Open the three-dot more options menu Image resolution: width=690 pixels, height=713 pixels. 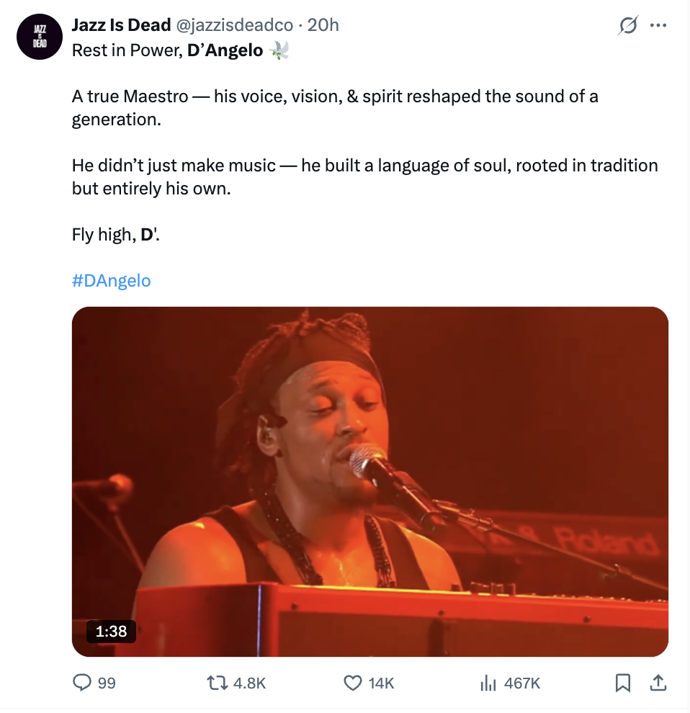click(x=658, y=26)
